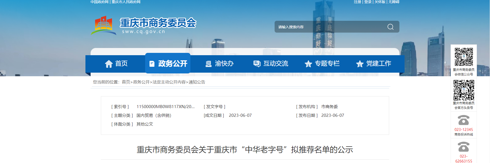Image resolution: width=490 pixels, height=163 pixels.
Task: Open the 渝快办 navigation item
Action: point(219,64)
